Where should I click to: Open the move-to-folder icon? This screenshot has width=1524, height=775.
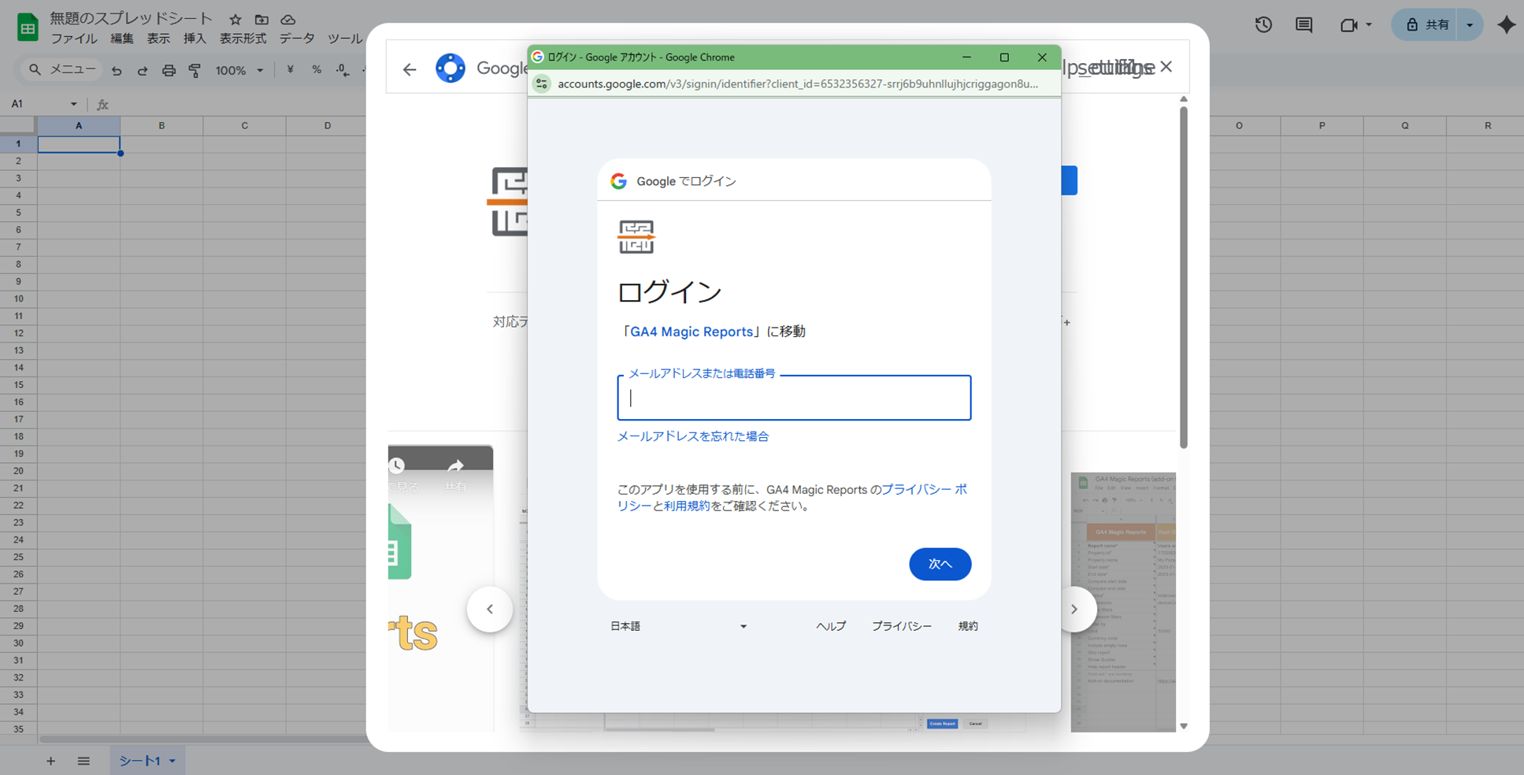(261, 20)
